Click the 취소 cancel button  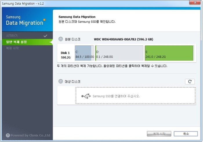point(186,134)
